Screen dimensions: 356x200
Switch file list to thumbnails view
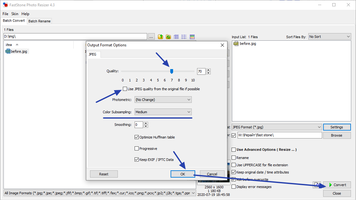[192, 37]
